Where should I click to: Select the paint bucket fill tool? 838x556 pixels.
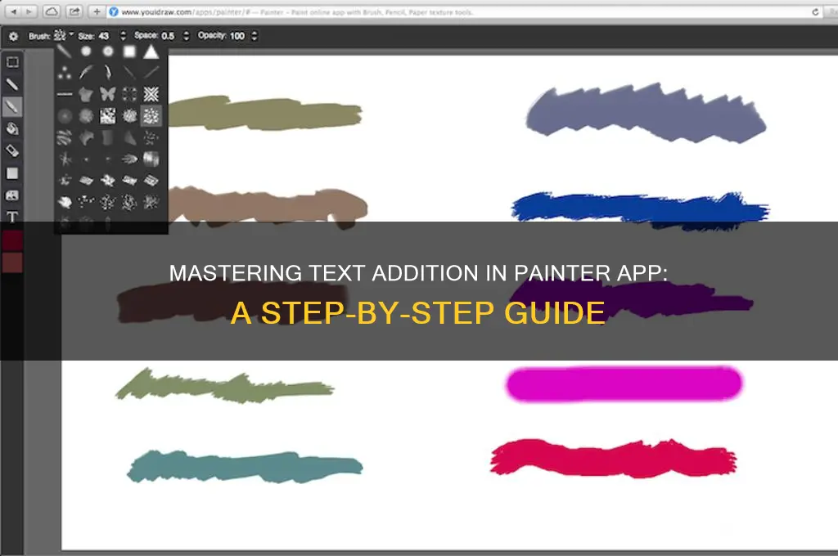point(12,128)
